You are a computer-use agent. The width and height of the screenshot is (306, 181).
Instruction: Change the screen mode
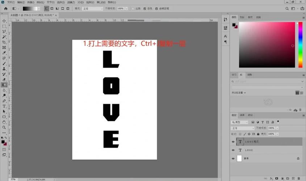coord(4,155)
